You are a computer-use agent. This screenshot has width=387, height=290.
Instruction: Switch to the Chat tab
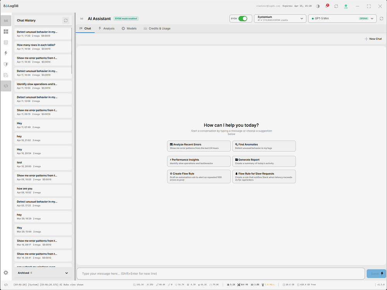[x=85, y=28]
